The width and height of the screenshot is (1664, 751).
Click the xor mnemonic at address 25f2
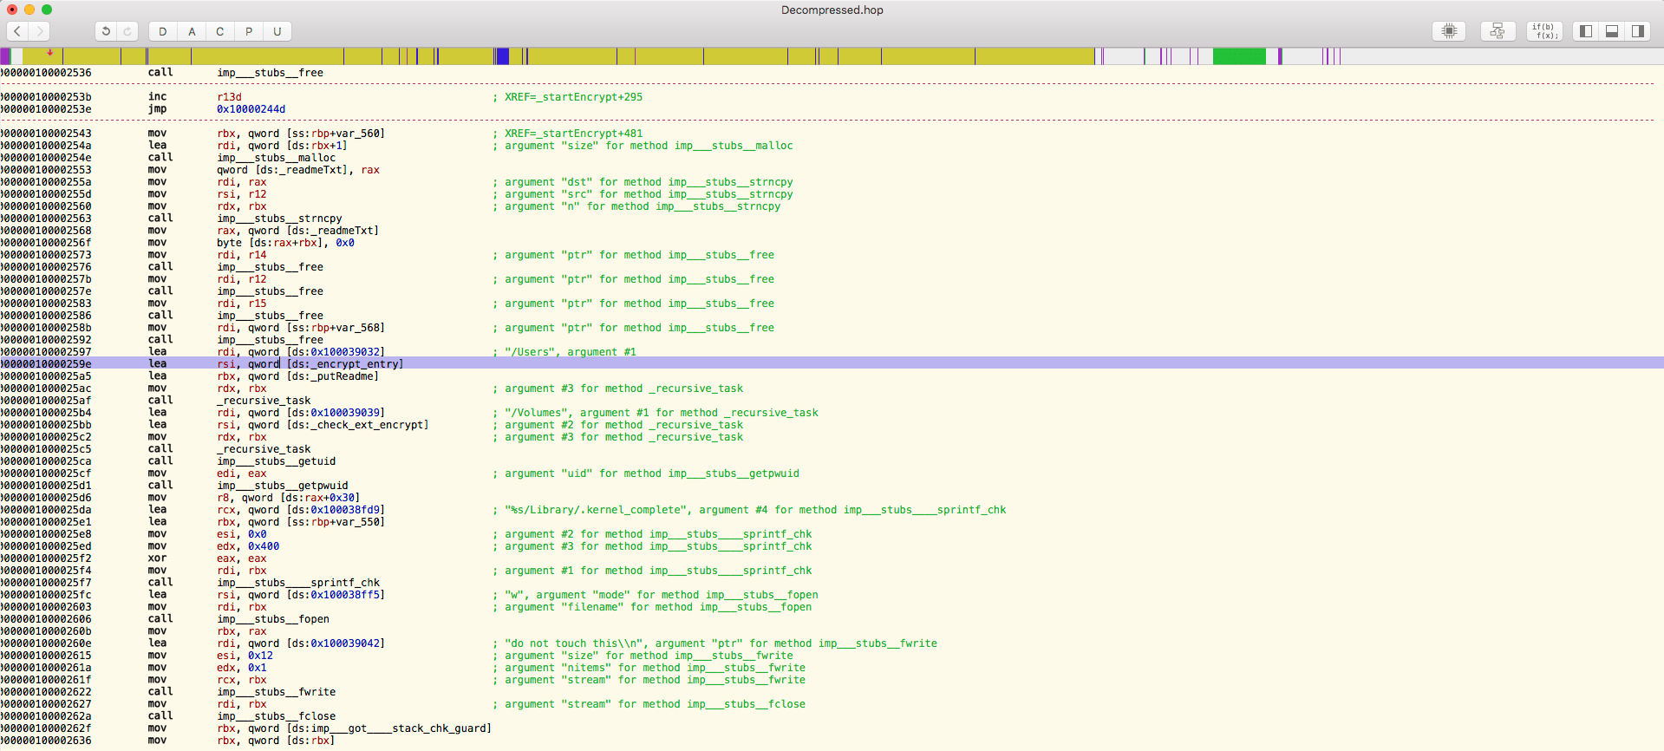(x=157, y=558)
